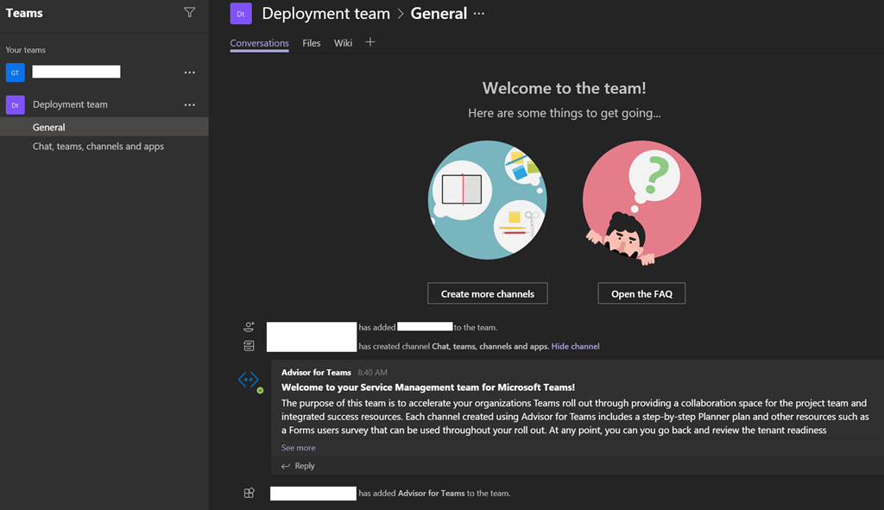884x510 pixels.
Task: Click the Hide channel link
Action: coord(575,346)
